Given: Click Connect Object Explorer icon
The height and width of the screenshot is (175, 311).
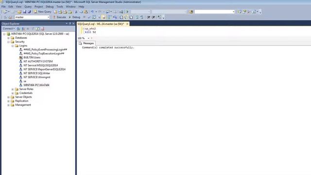Looking at the screenshot, I should 18,29.
